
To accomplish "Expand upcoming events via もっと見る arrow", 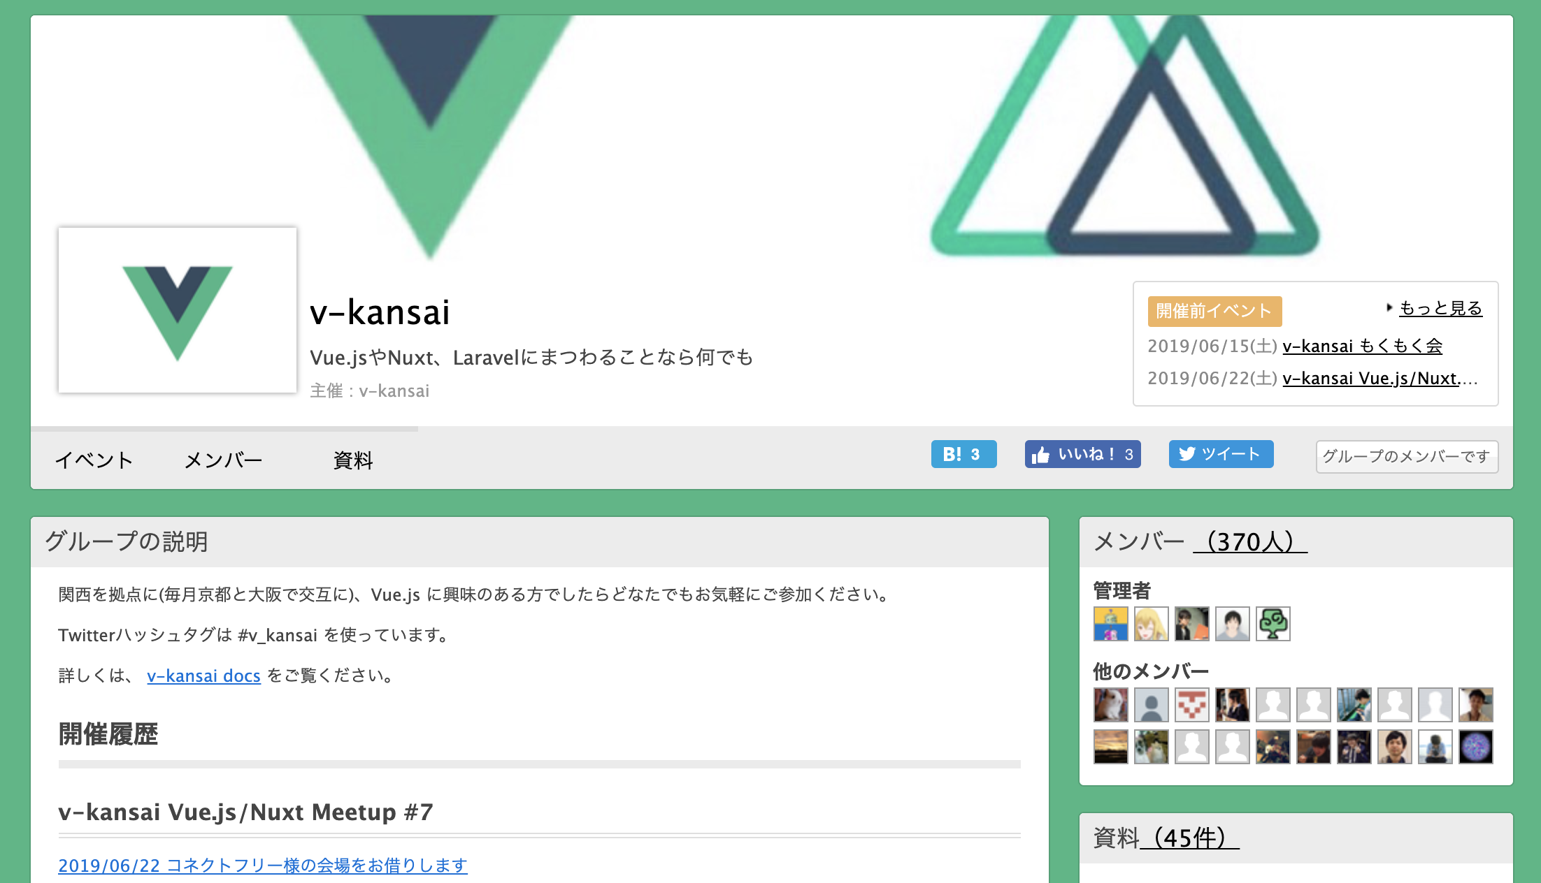I will [1434, 308].
